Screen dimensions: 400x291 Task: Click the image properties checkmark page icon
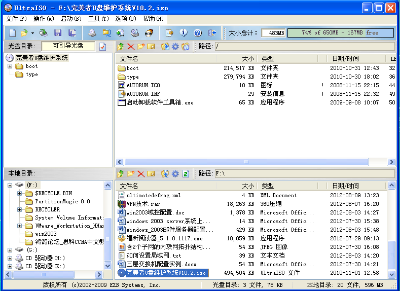[x=103, y=47]
